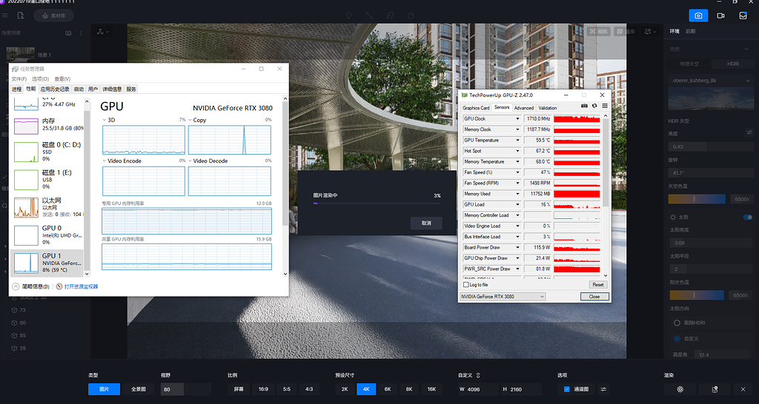This screenshot has width=759, height=404.
Task: Click the import file icon beside 素材库
Action: 20,16
